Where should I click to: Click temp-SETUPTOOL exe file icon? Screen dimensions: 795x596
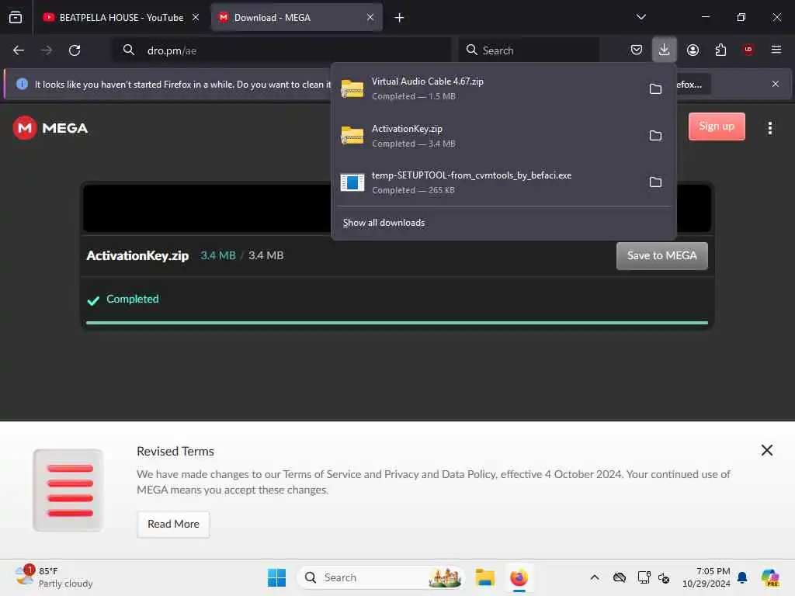pos(352,182)
